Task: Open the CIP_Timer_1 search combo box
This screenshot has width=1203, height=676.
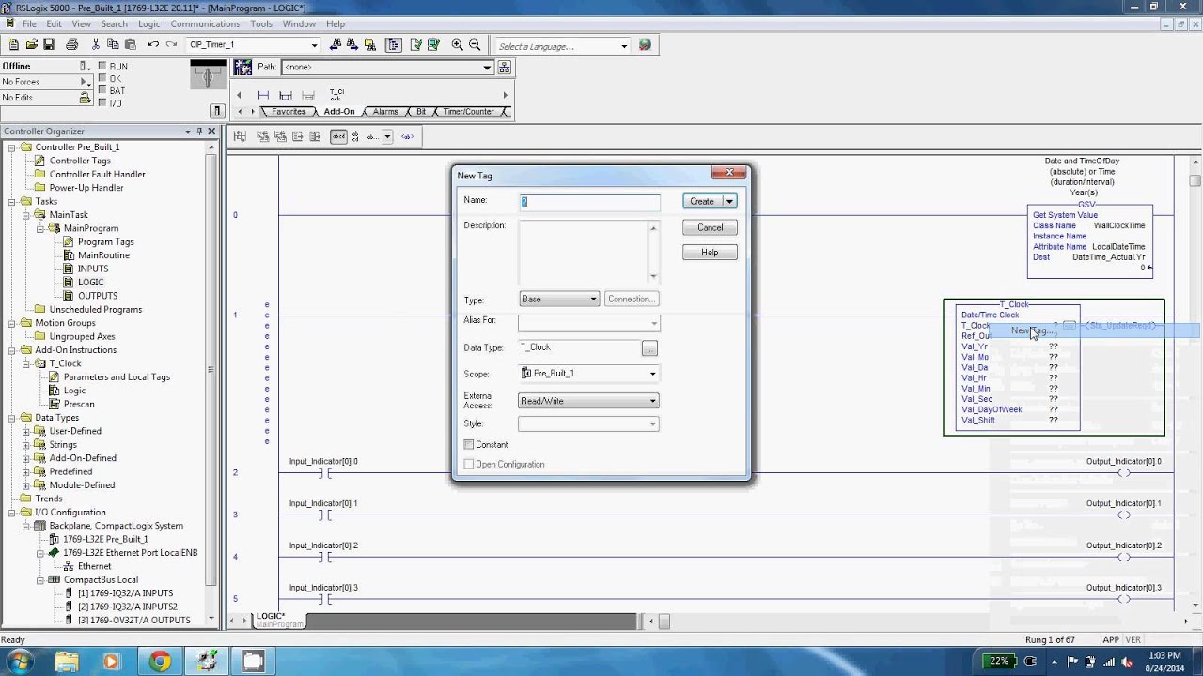Action: [x=254, y=45]
